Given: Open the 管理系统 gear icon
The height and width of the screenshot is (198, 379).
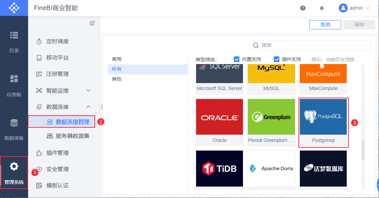Looking at the screenshot, I should point(14,166).
